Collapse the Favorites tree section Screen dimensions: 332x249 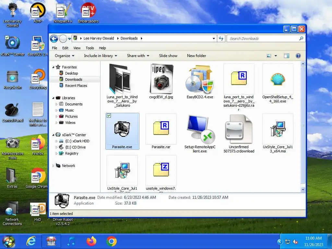(53, 67)
